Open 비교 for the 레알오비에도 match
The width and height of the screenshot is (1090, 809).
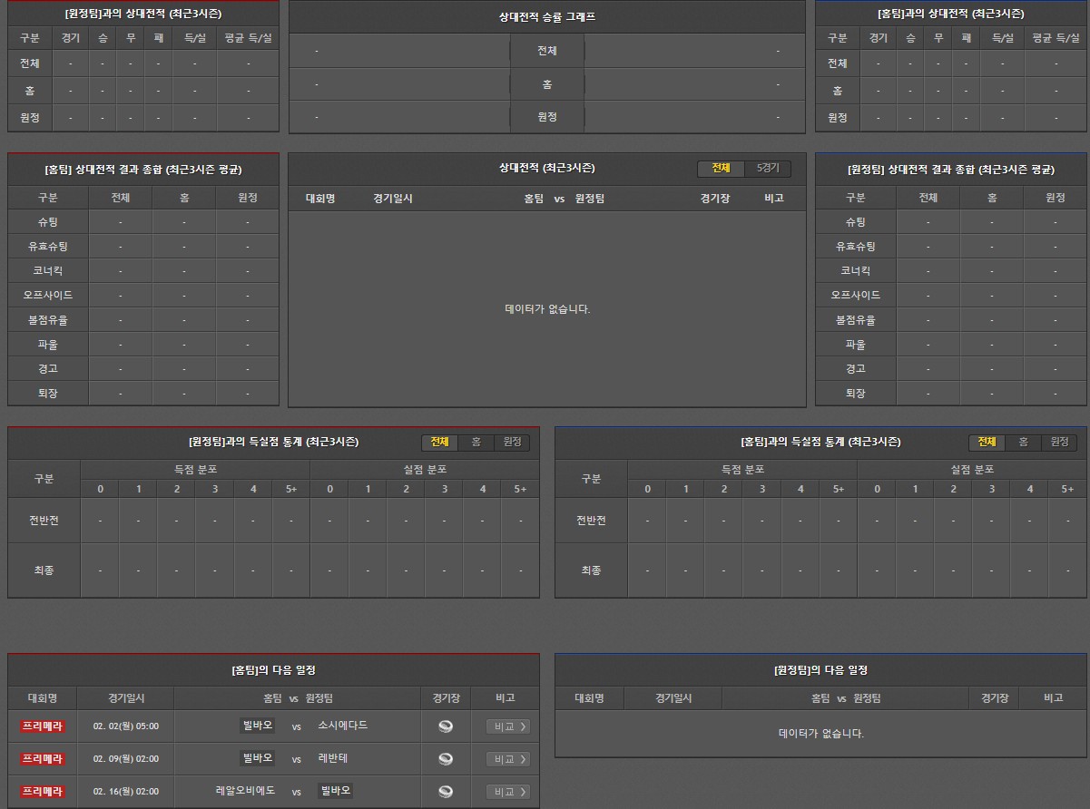point(507,792)
